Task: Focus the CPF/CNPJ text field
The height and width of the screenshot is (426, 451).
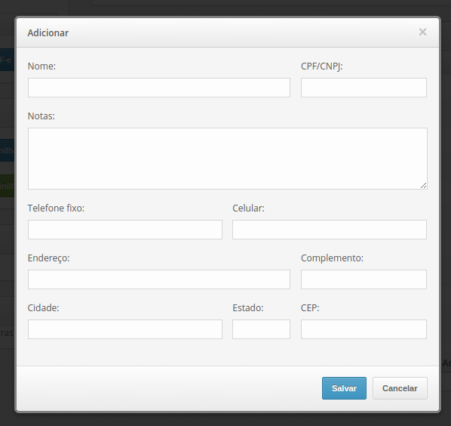Action: [x=364, y=88]
